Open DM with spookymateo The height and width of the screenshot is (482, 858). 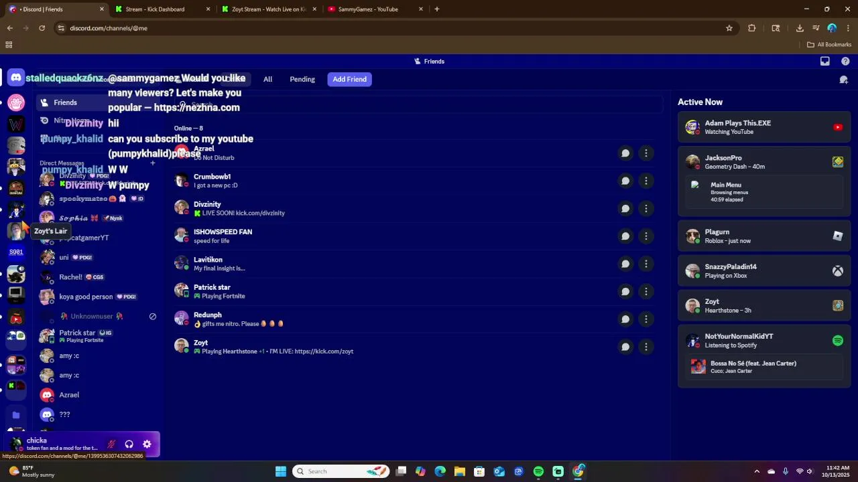(98, 199)
